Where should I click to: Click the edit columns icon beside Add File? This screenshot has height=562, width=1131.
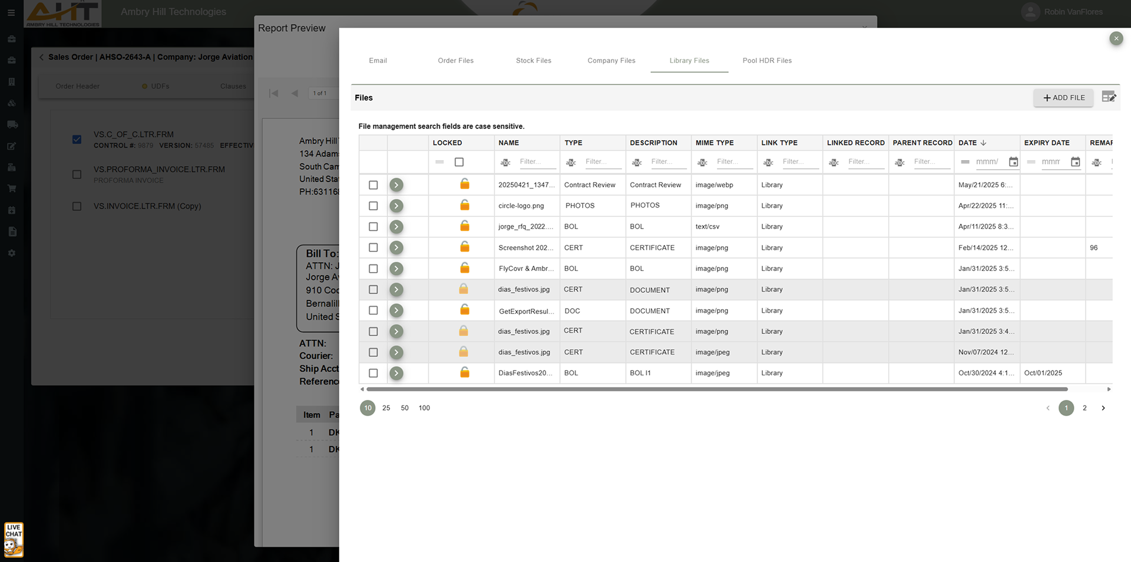tap(1109, 97)
